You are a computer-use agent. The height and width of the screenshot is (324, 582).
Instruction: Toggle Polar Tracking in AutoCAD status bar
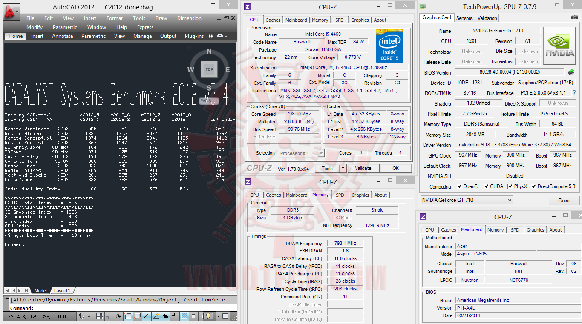118,316
